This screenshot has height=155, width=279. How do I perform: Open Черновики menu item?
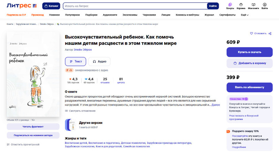149,15
